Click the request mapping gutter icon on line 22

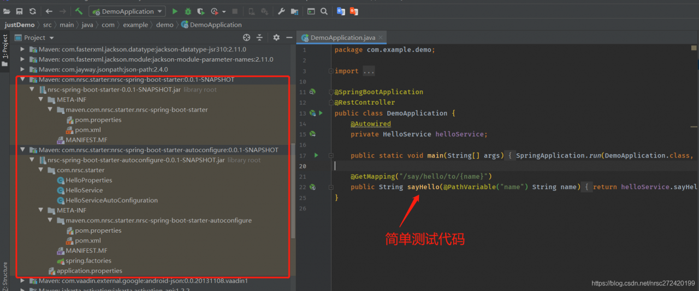click(312, 187)
